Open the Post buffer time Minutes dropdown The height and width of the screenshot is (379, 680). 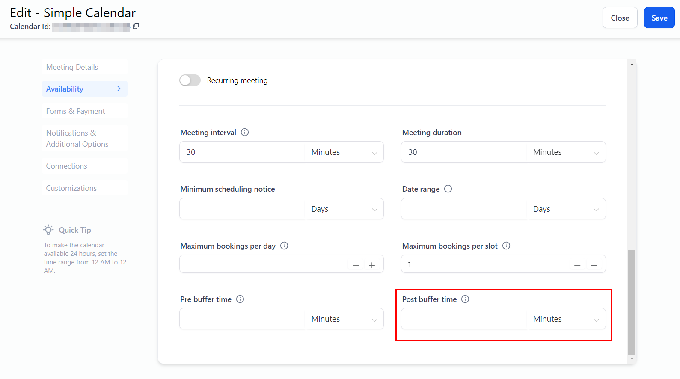click(x=566, y=319)
